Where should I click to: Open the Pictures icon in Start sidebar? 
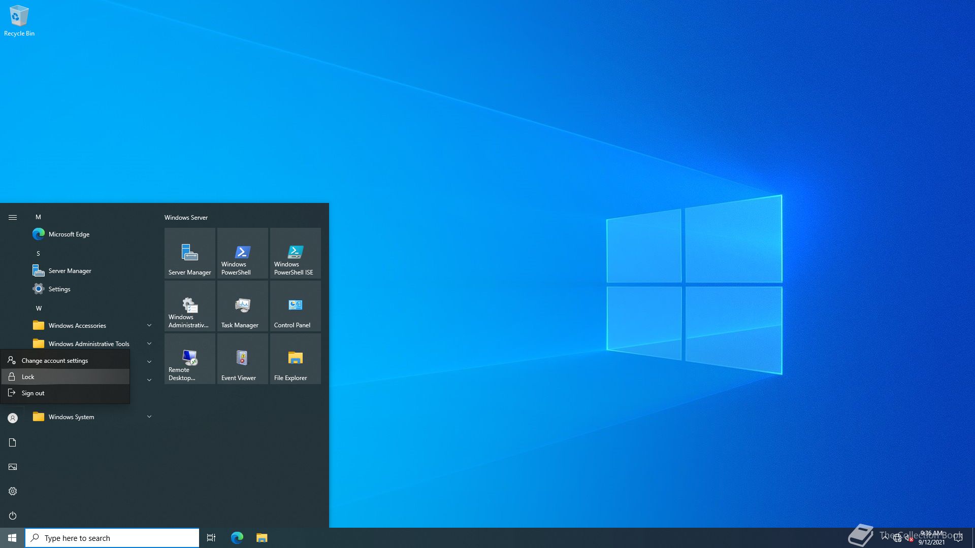[x=13, y=467]
